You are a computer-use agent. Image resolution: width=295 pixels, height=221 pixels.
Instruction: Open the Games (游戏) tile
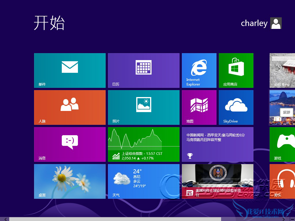[282, 144]
